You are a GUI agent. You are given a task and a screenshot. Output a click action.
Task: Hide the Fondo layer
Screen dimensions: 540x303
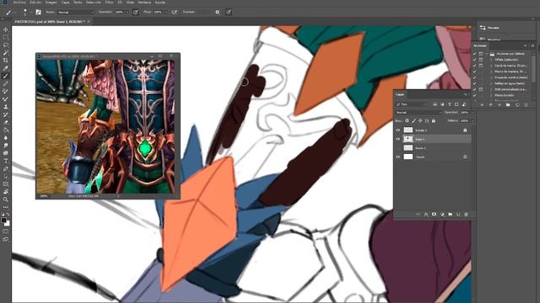(398, 157)
